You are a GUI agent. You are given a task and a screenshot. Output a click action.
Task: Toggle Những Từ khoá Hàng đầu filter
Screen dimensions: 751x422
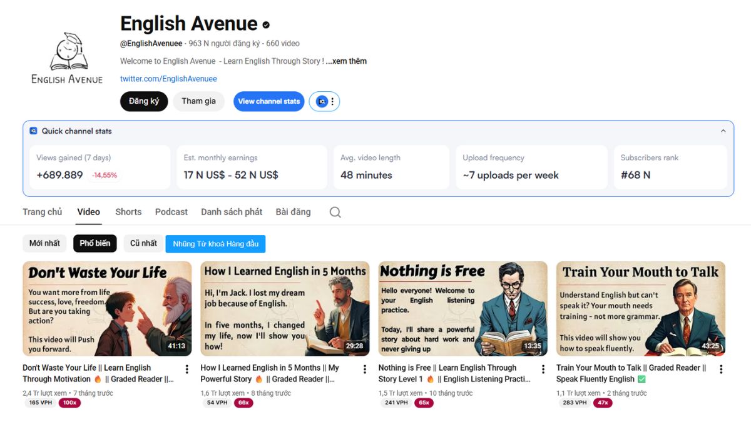coord(215,243)
